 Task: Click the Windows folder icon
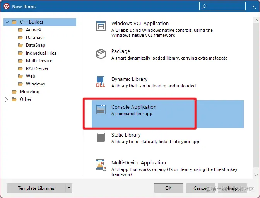click(21, 84)
